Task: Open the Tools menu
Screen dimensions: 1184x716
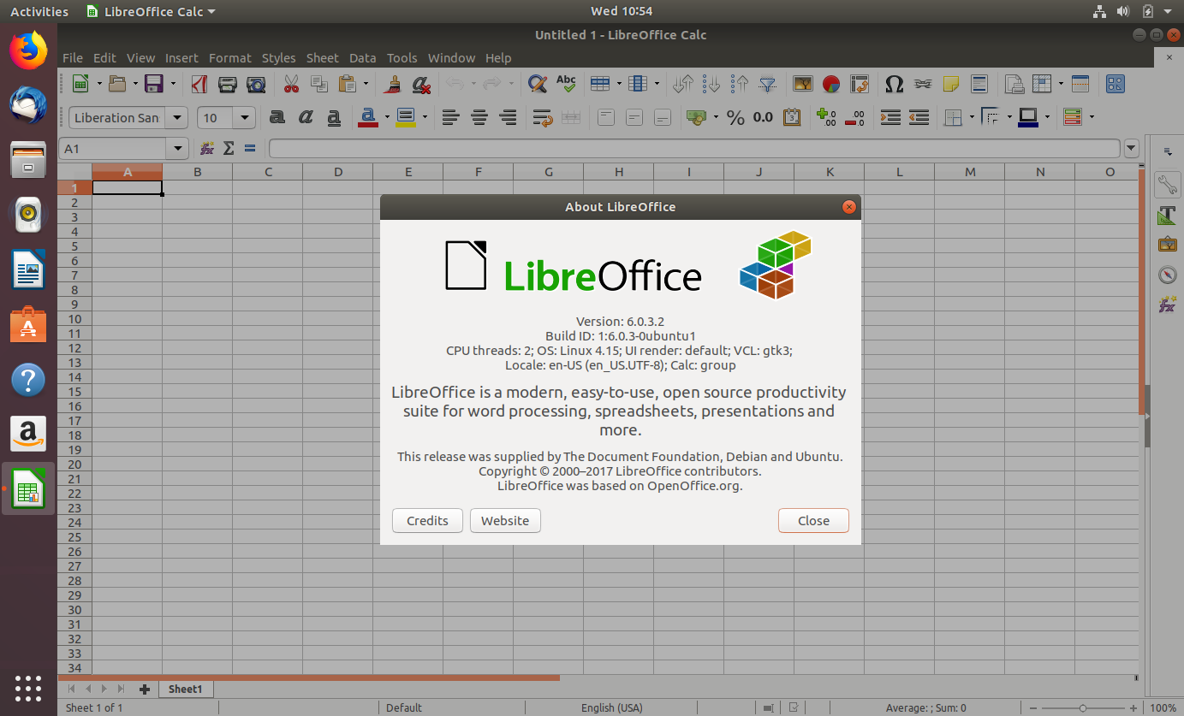Action: (402, 58)
